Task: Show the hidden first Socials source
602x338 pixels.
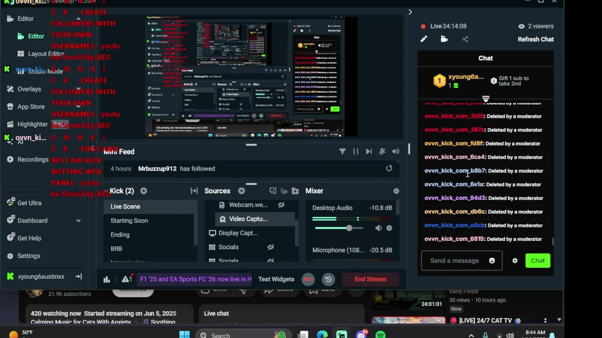Action: pyautogui.click(x=270, y=247)
